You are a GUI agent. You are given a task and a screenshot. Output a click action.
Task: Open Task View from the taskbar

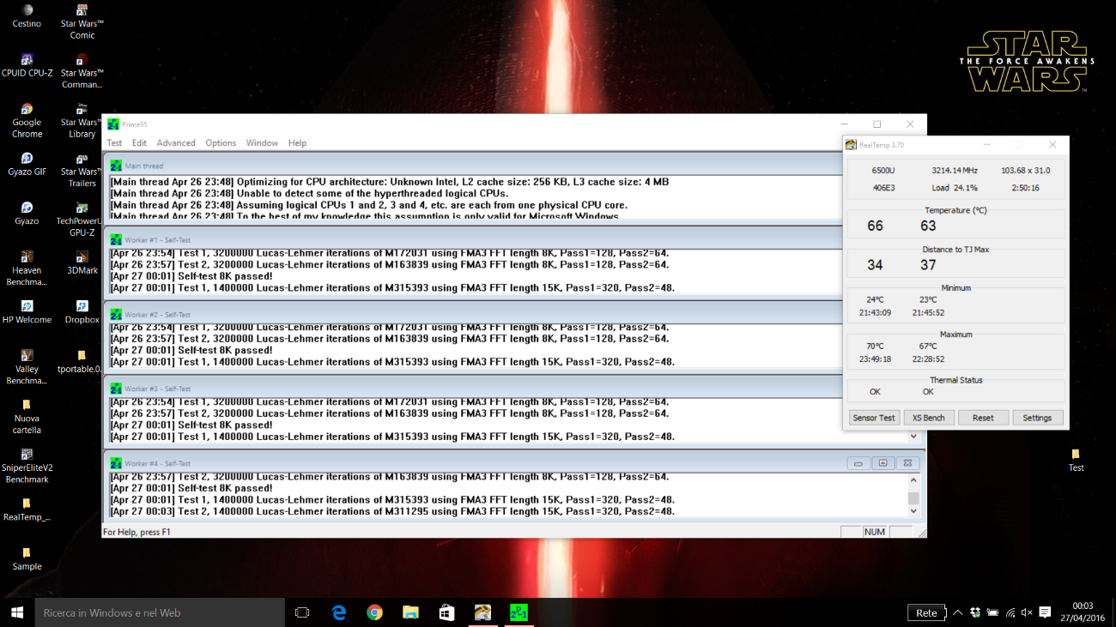pos(301,612)
